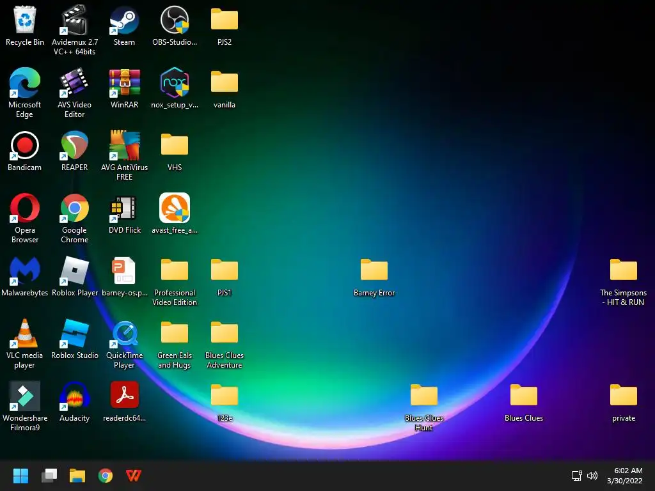This screenshot has height=491, width=655.
Task: Click the network status tray icon
Action: tap(577, 476)
